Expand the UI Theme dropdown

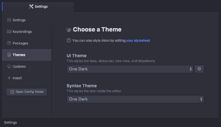[x=130, y=69]
